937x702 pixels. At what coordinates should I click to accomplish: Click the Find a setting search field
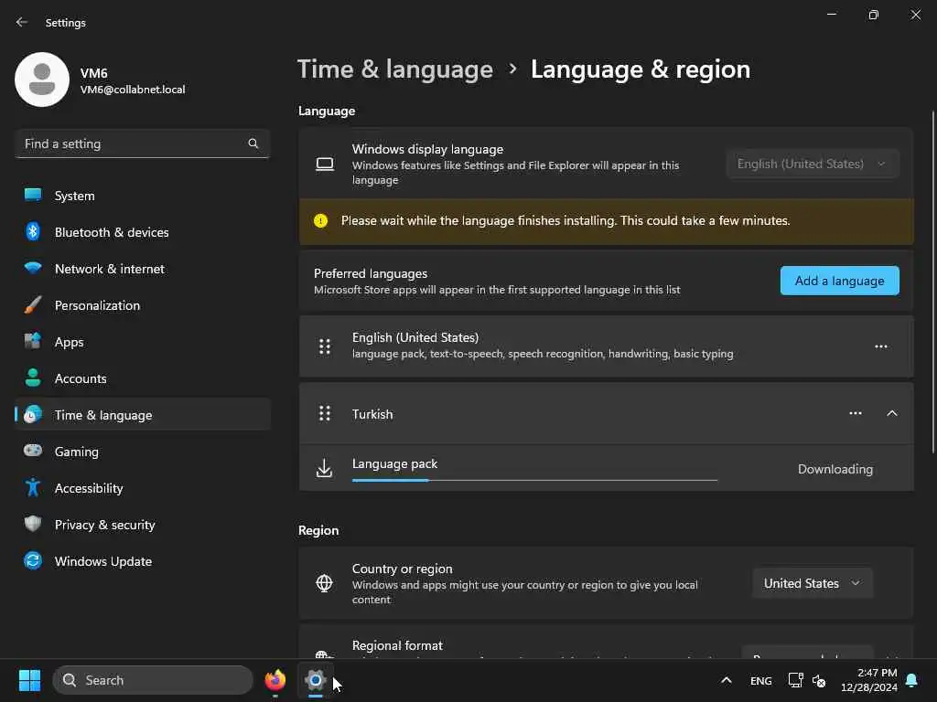(x=142, y=144)
